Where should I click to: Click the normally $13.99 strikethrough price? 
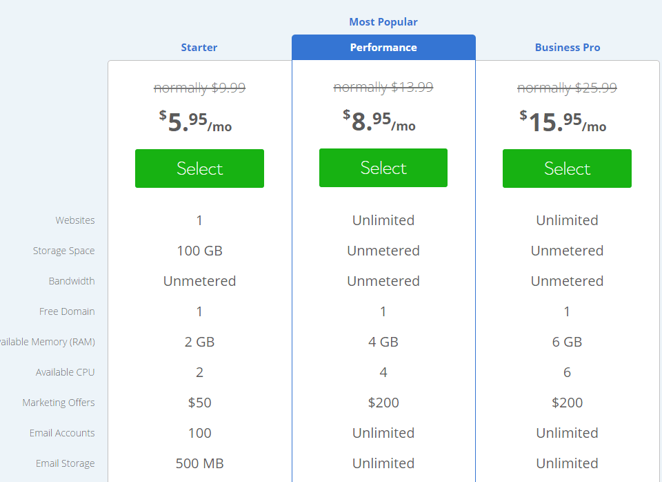pyautogui.click(x=383, y=87)
